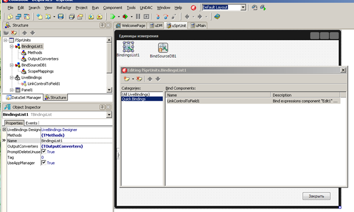Expand the LiveBindings Designer property
The width and height of the screenshot is (354, 212).
[5, 129]
